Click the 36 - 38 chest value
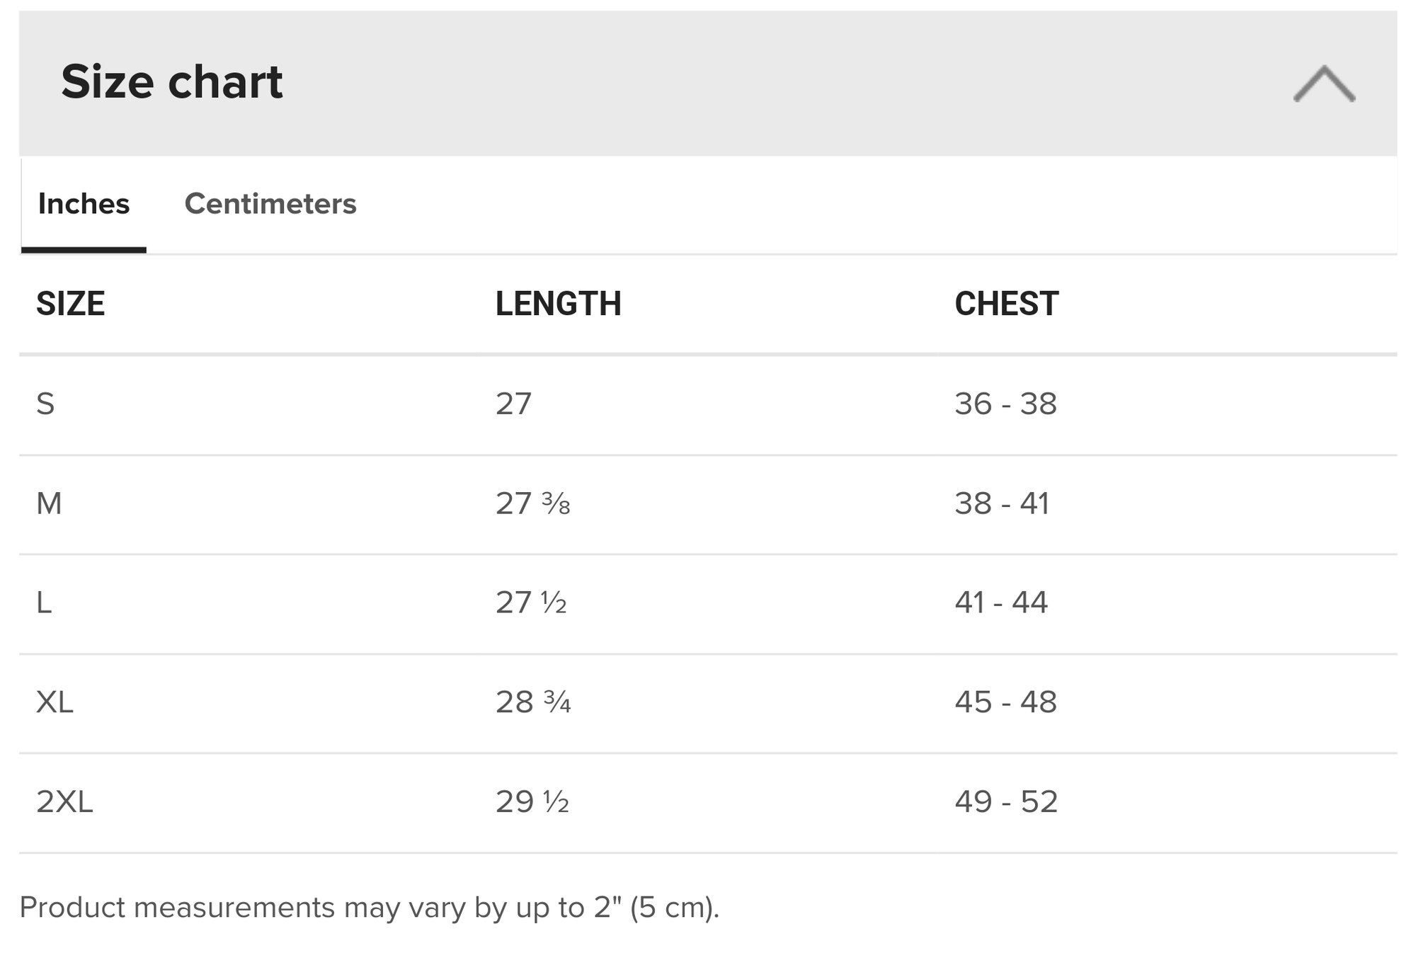The height and width of the screenshot is (970, 1416). pyautogui.click(x=1005, y=404)
